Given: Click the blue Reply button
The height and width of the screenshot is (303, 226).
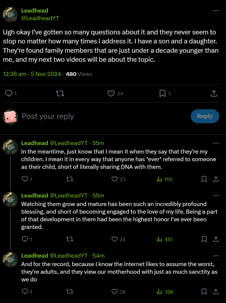Looking at the screenshot, I should (205, 116).
